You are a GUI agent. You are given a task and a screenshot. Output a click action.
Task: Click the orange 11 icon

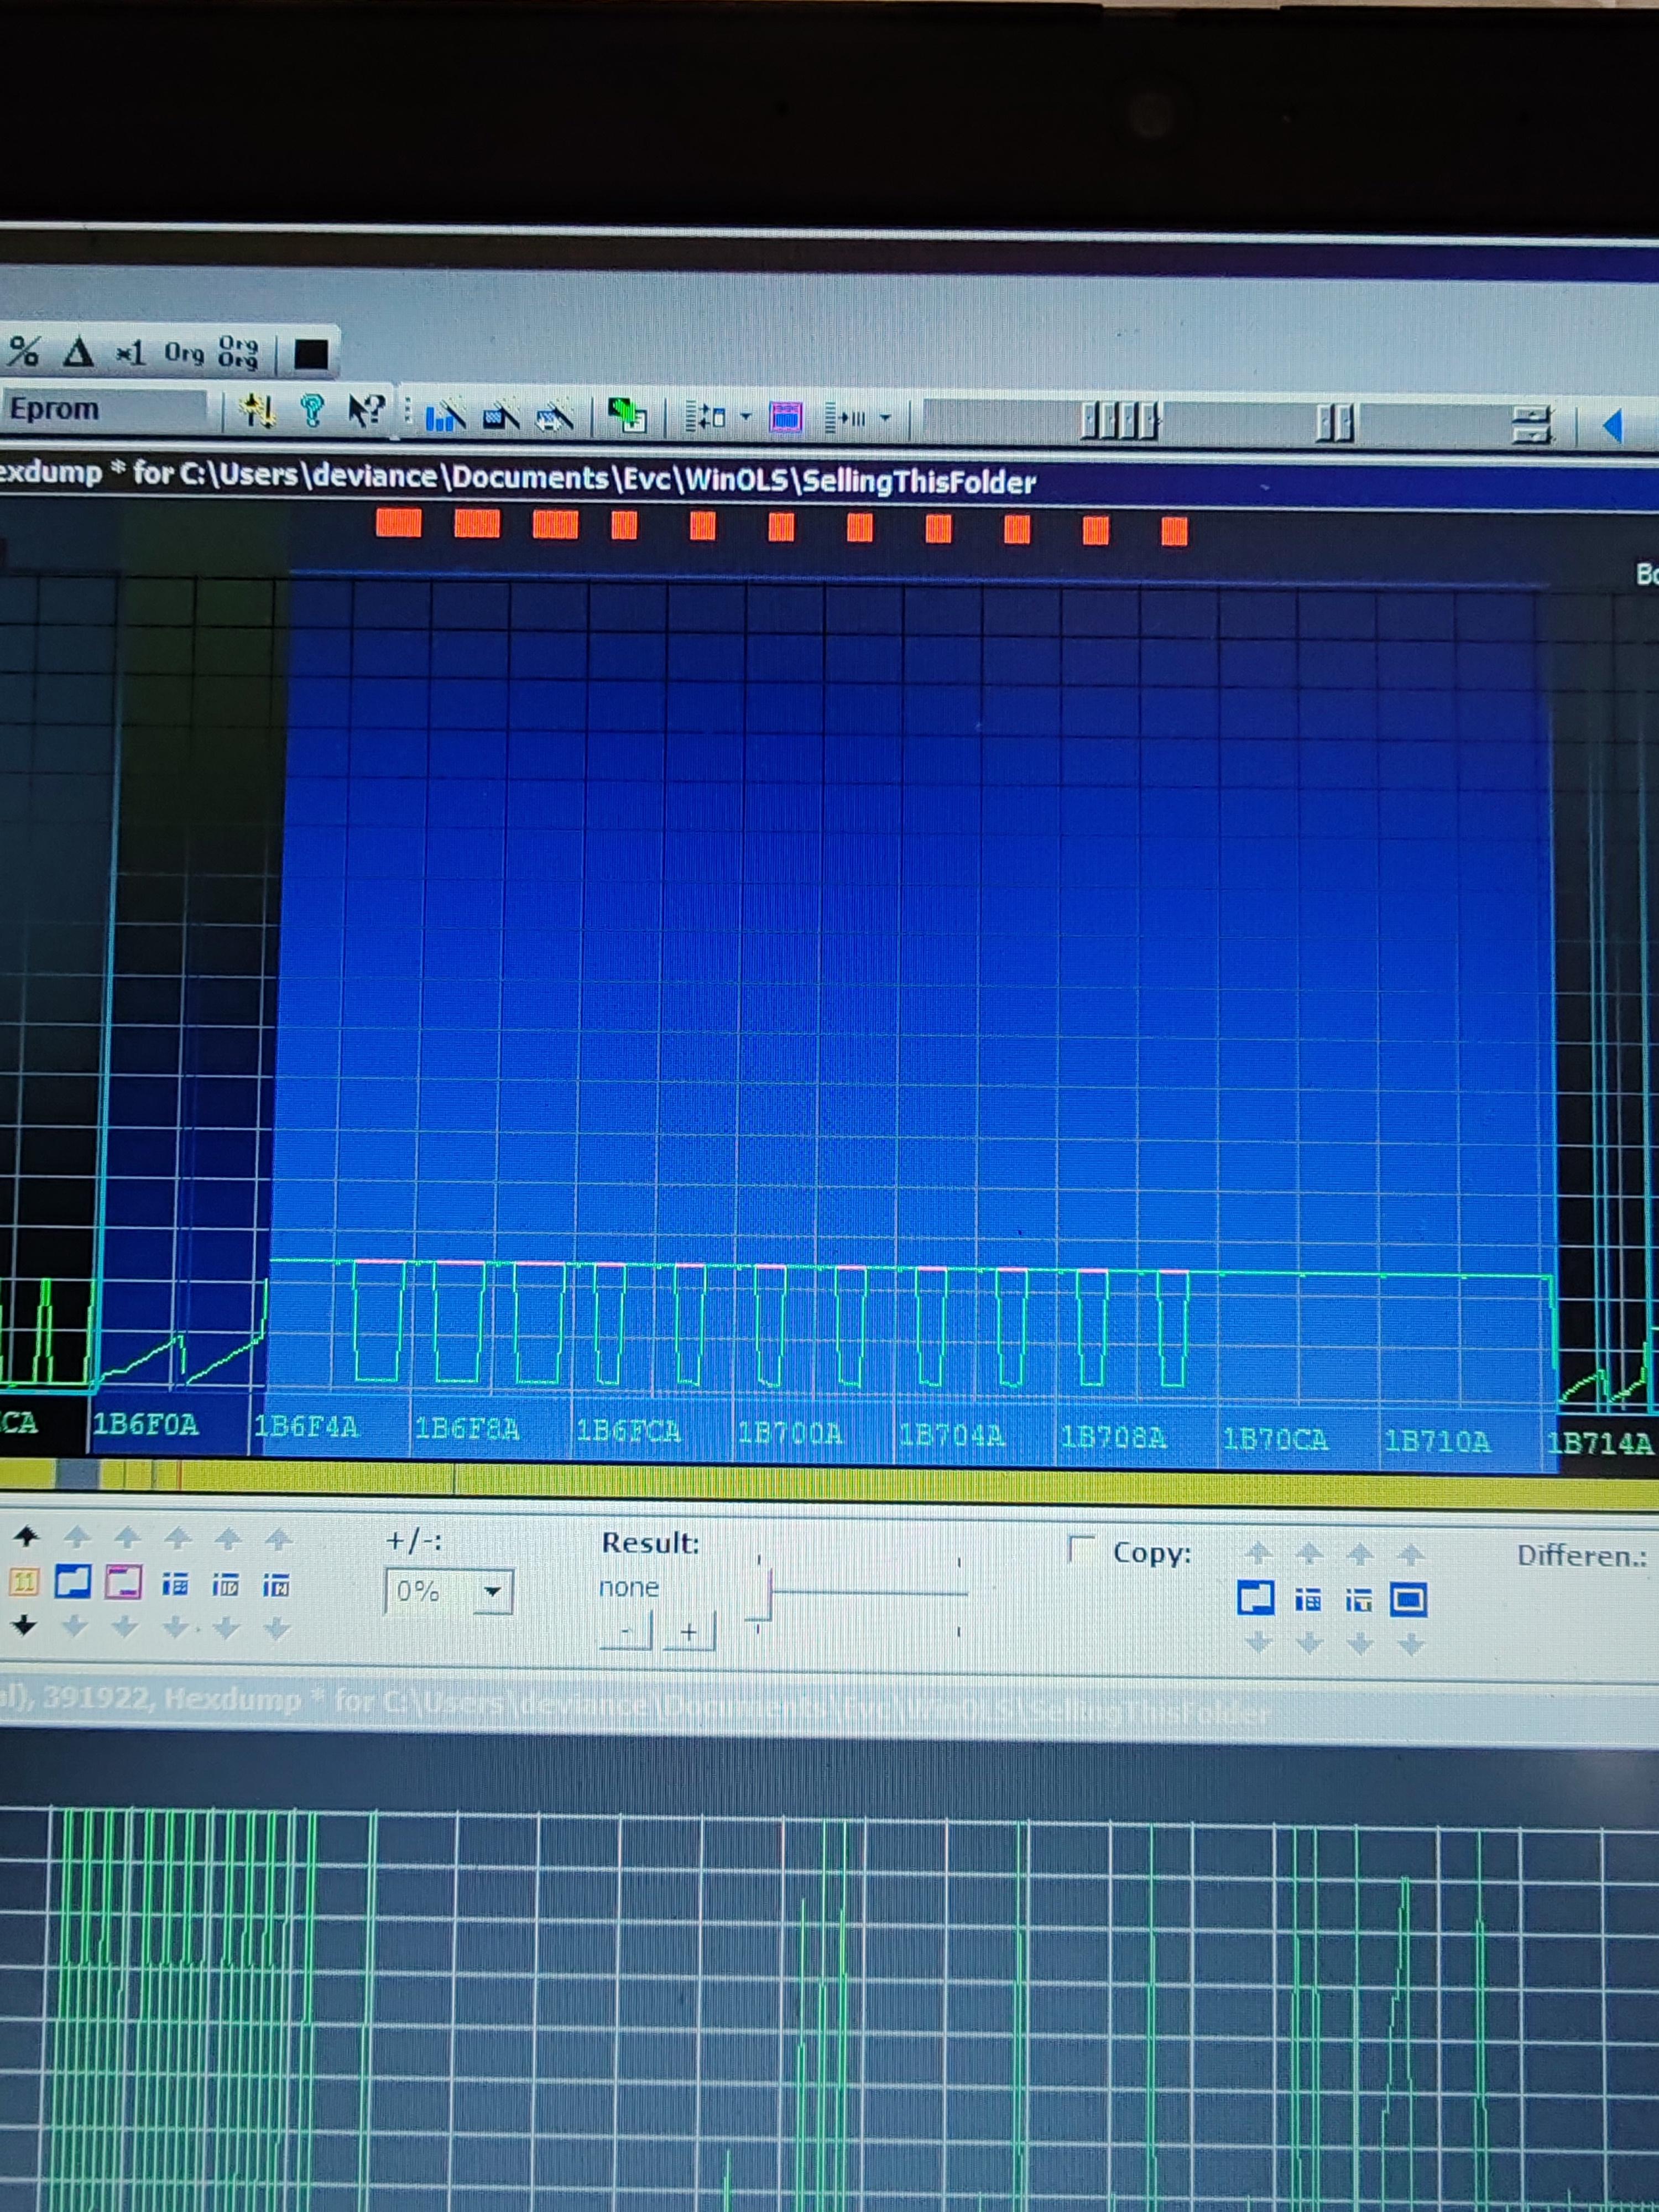(24, 1581)
